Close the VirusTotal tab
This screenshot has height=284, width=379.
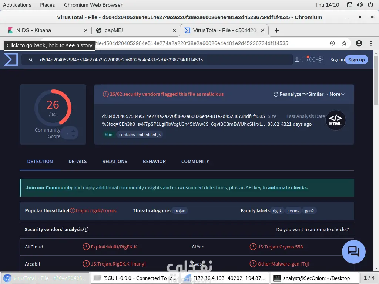[x=263, y=30]
